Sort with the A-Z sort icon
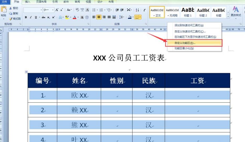Viewport: 245px width, 142px height. tap(137, 10)
